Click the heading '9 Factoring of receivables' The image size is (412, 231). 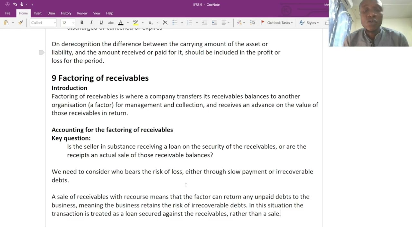tap(100, 78)
